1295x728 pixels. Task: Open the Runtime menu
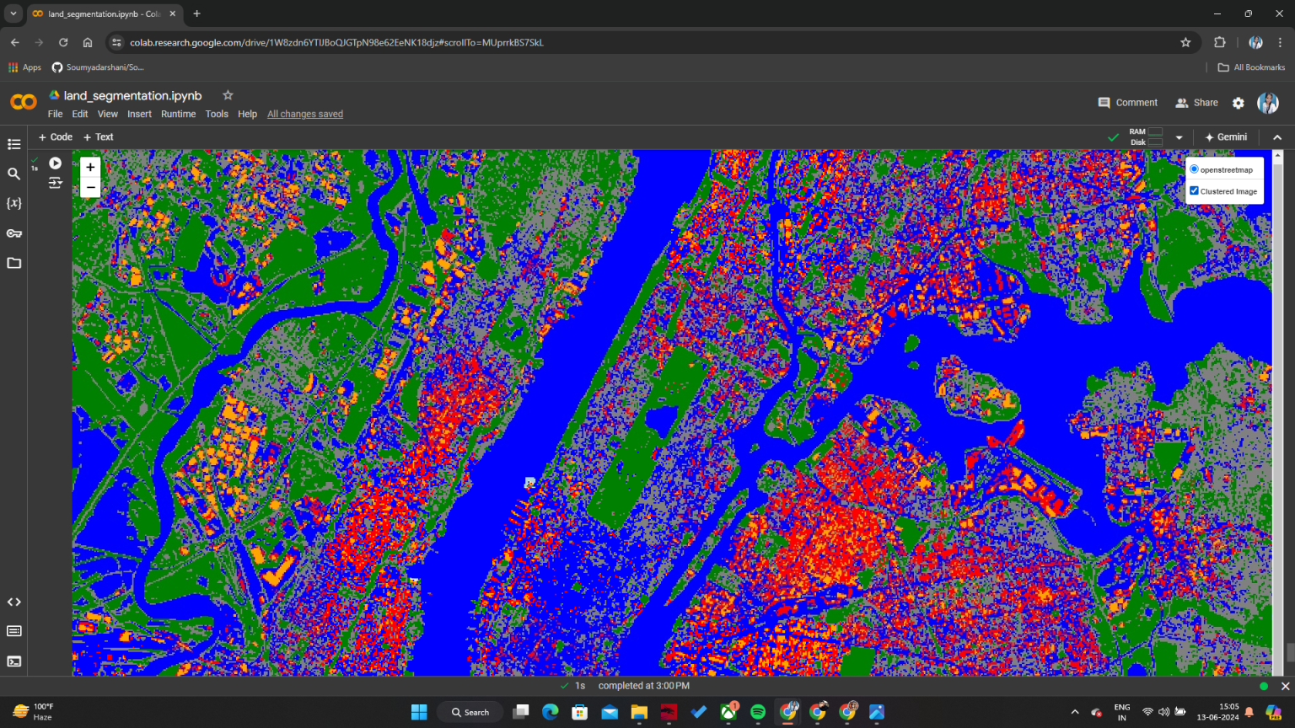click(178, 114)
